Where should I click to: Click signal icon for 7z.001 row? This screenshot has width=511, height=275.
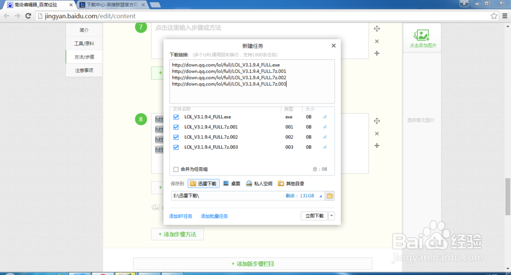[324, 127]
